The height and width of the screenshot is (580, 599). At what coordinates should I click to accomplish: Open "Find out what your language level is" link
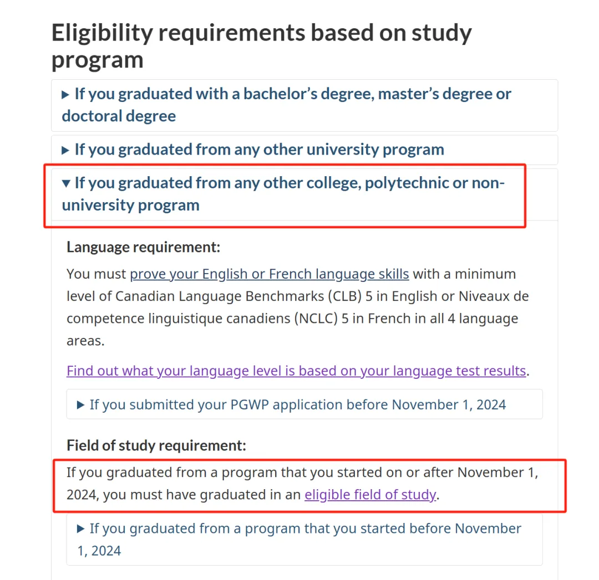click(296, 370)
